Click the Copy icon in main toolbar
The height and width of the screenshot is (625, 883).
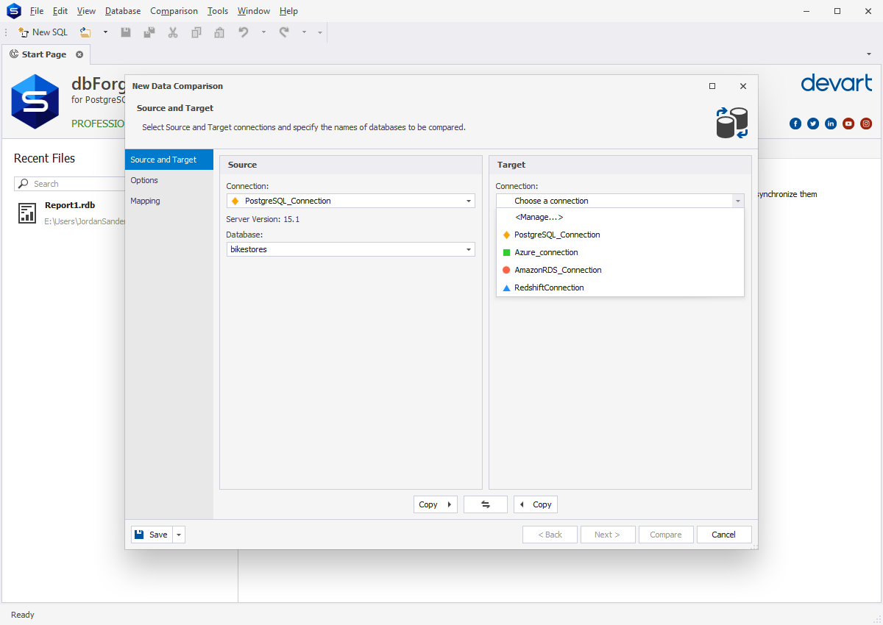point(196,32)
